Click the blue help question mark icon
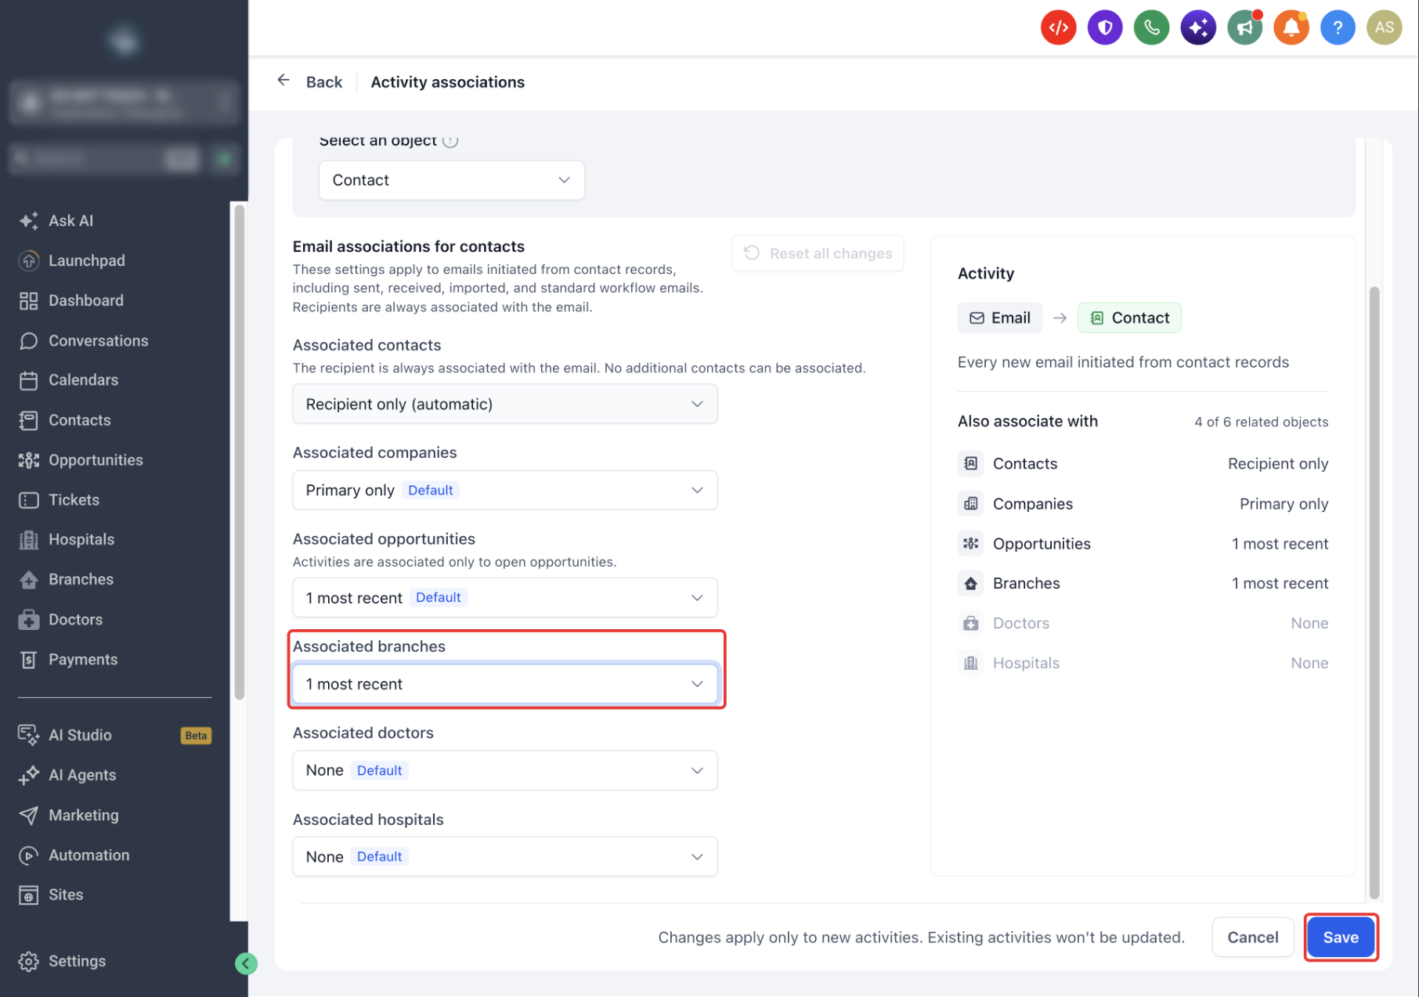The height and width of the screenshot is (997, 1419). coord(1338,28)
